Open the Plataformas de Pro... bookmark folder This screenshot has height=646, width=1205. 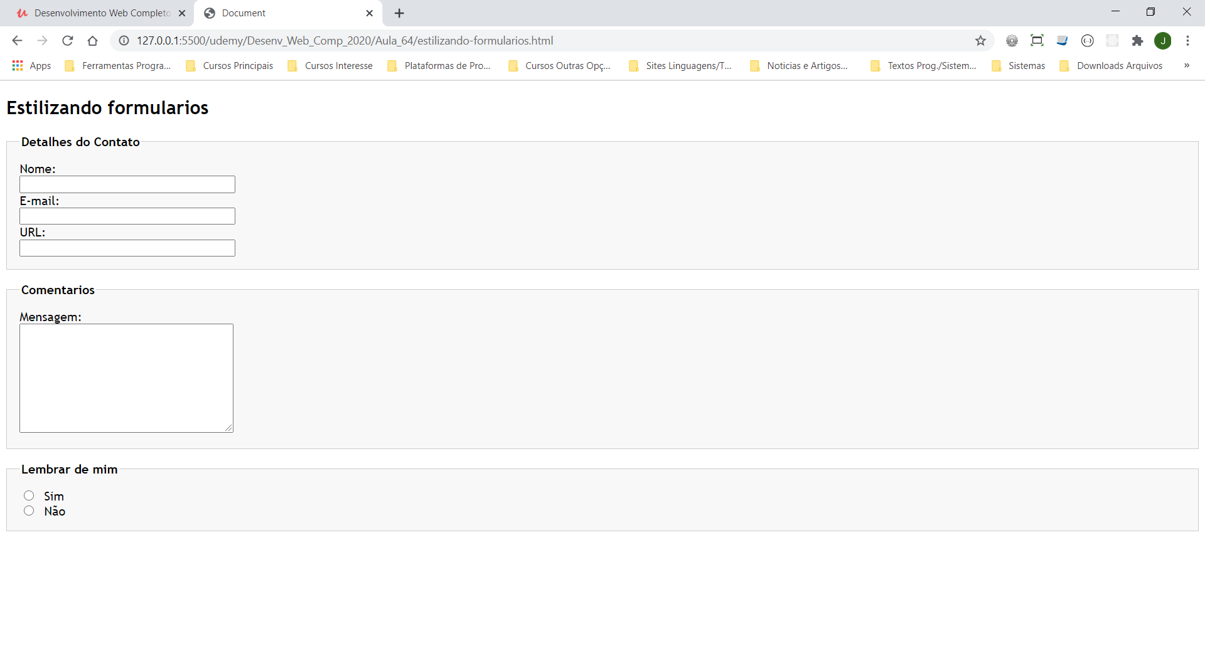click(439, 66)
